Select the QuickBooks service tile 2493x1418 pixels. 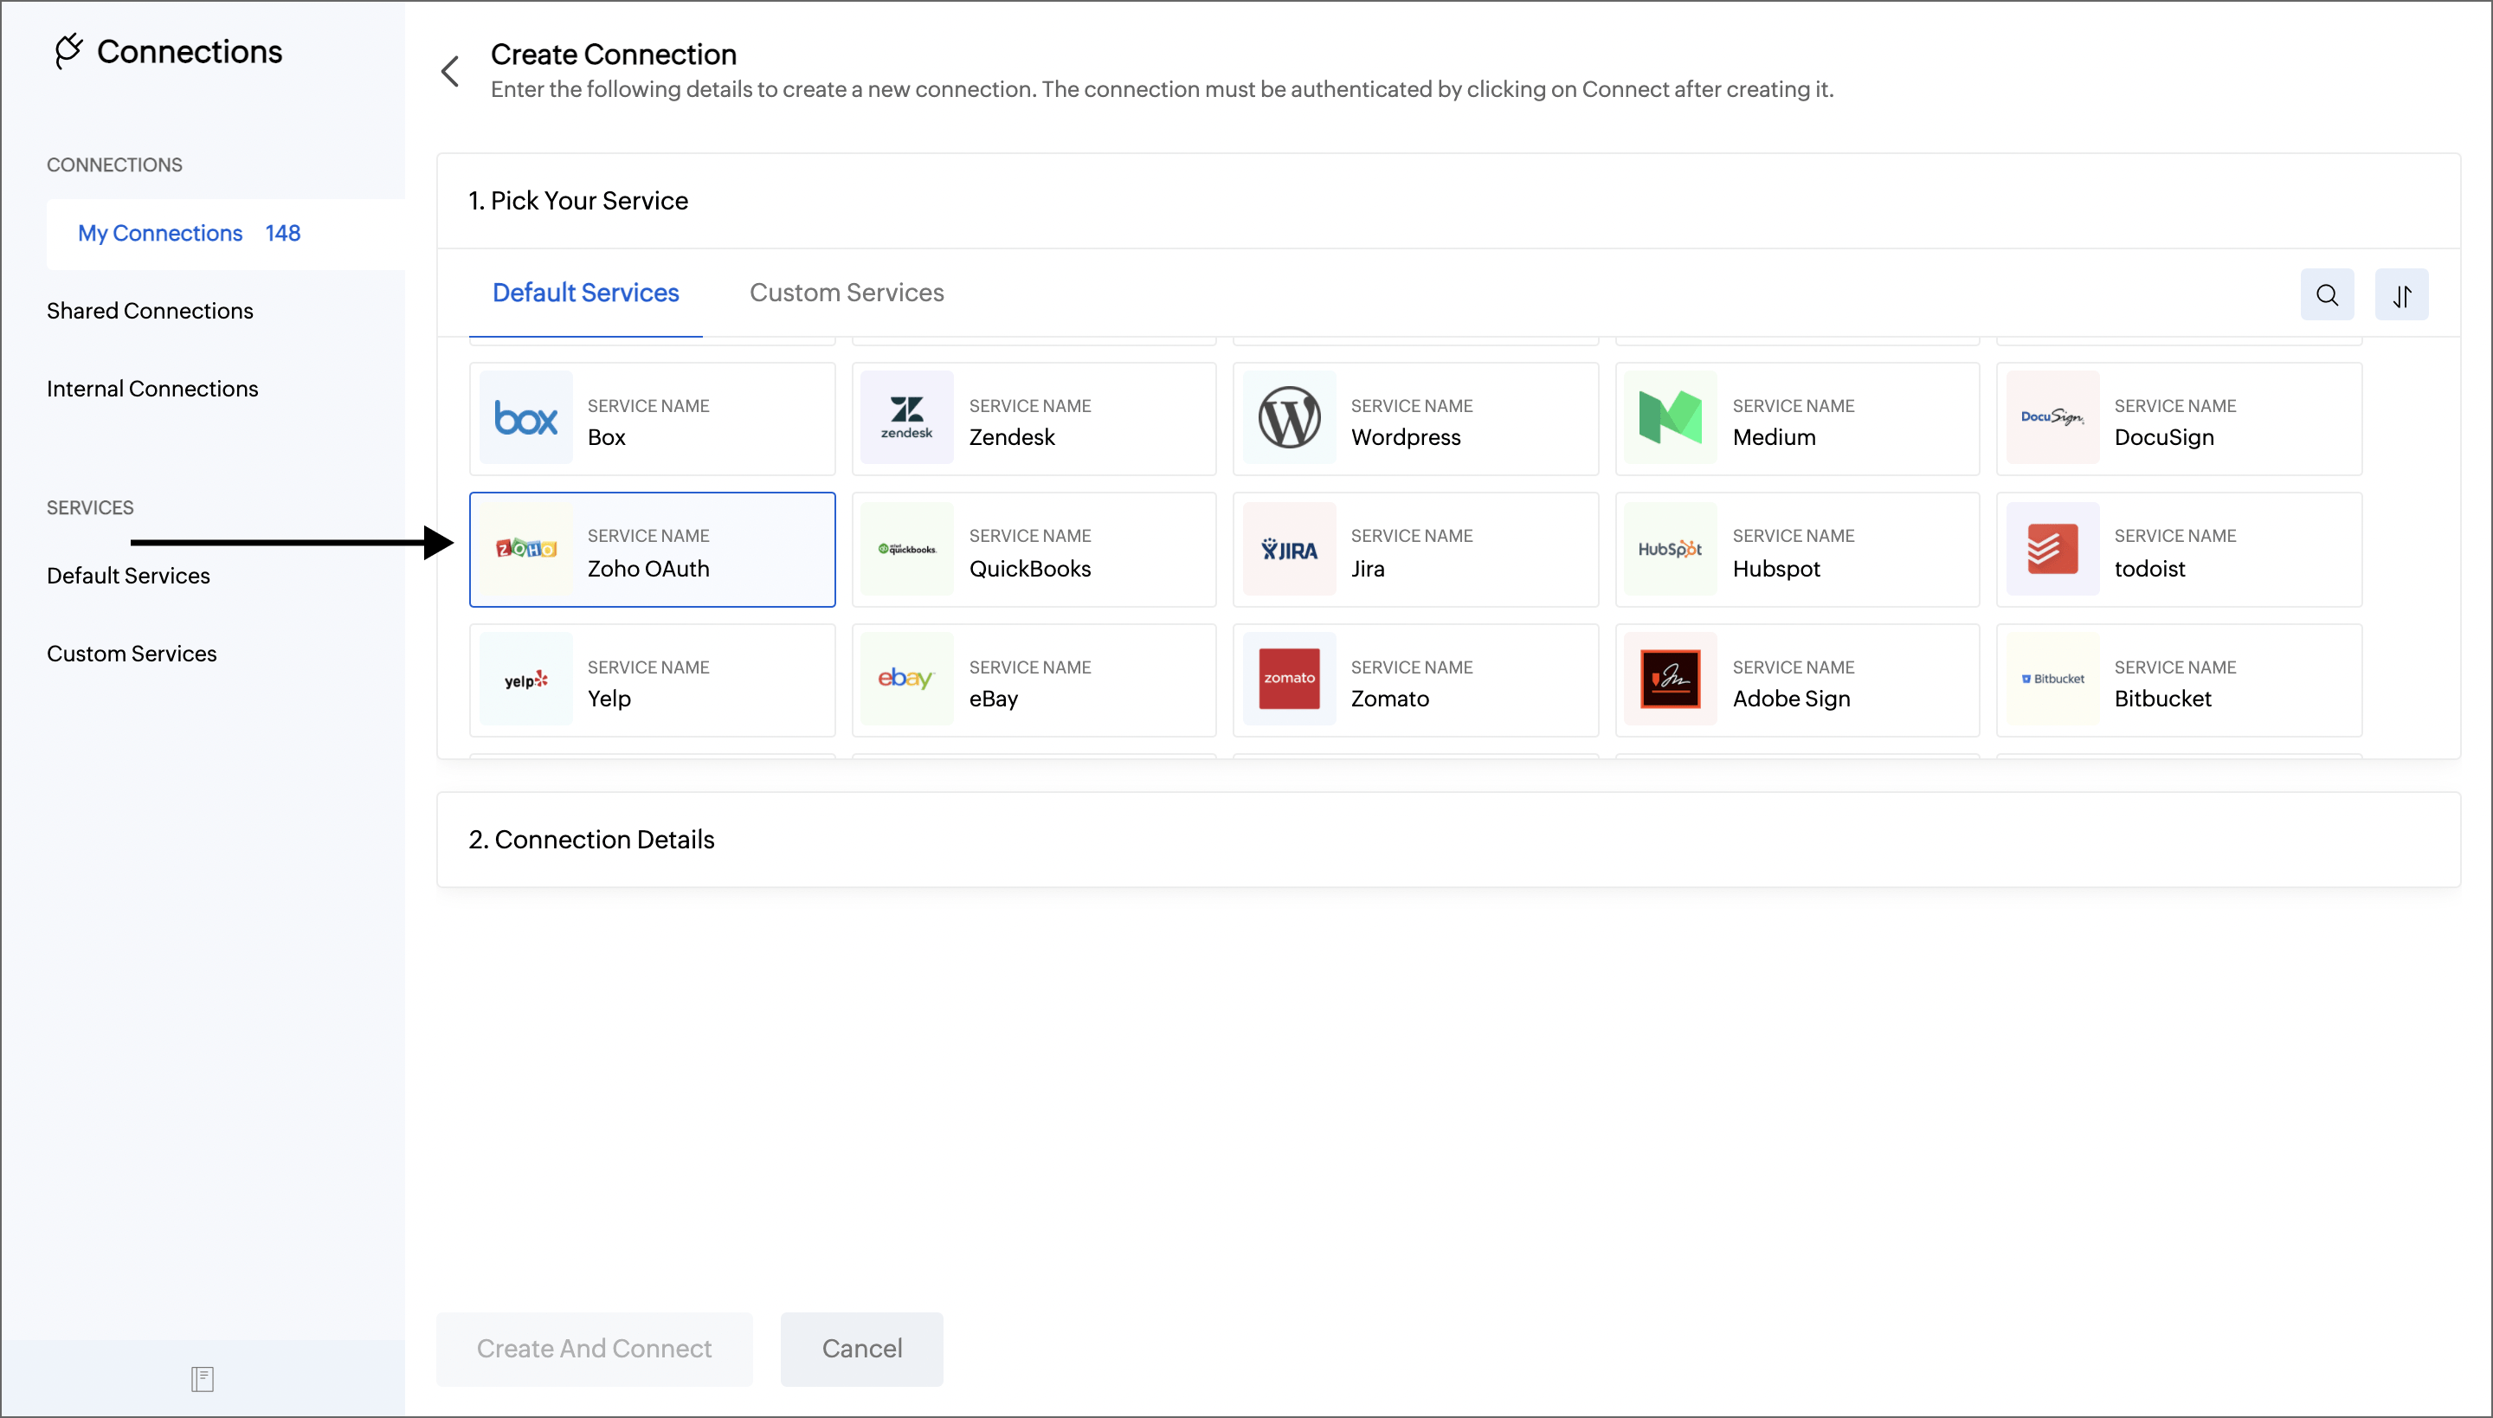point(1034,549)
